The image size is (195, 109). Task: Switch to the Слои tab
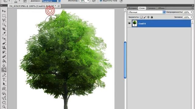click(x=142, y=8)
